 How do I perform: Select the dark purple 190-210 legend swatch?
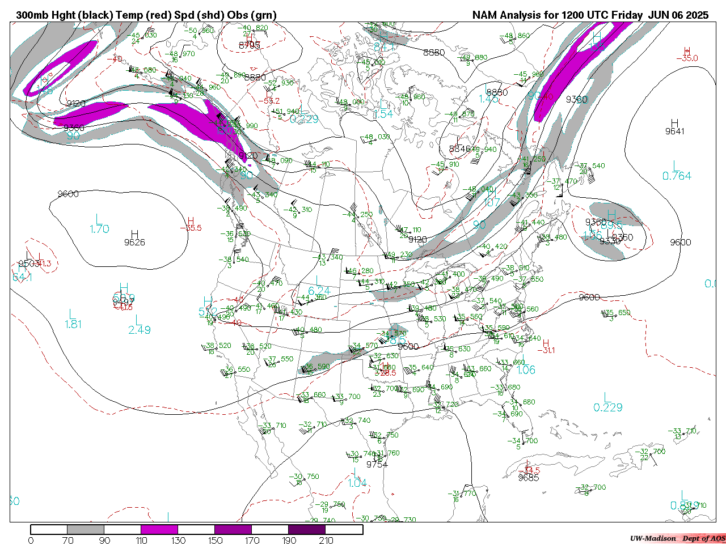[x=307, y=530]
